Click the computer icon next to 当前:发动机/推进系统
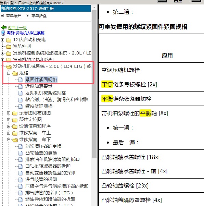The image size is (204, 206). click(x=3, y=33)
